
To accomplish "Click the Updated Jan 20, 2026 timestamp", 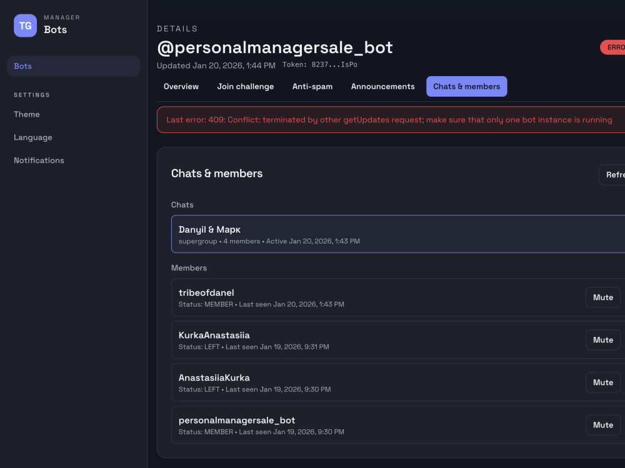I will pyautogui.click(x=216, y=66).
